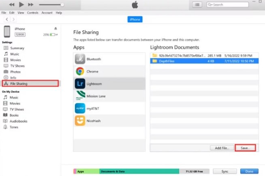The width and height of the screenshot is (265, 176).
Task: Go forward with the right arrow
Action: tap(13, 19)
